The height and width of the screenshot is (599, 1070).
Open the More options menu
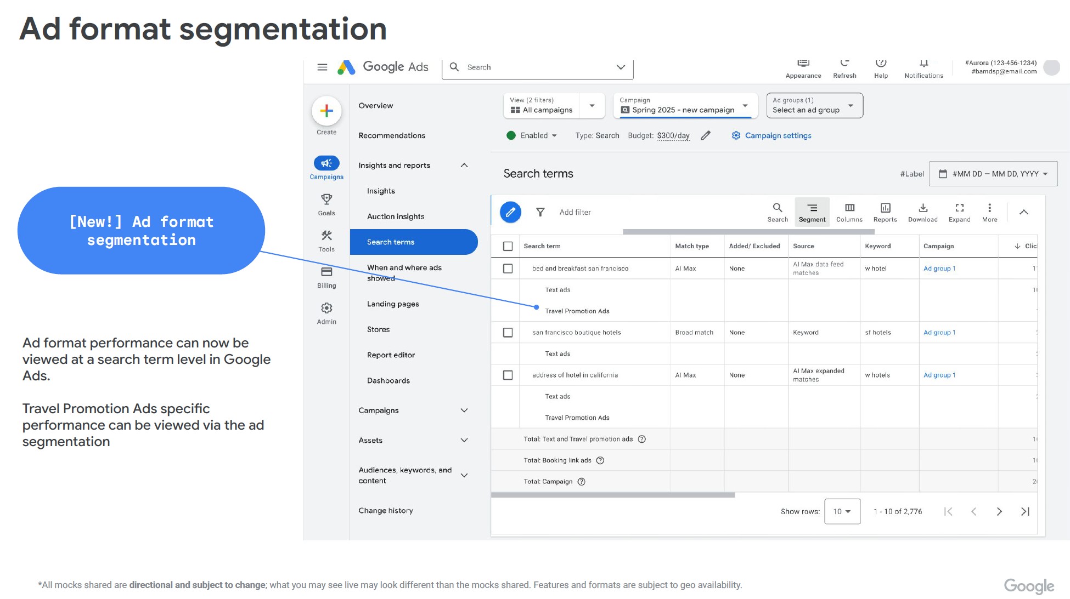click(x=990, y=212)
